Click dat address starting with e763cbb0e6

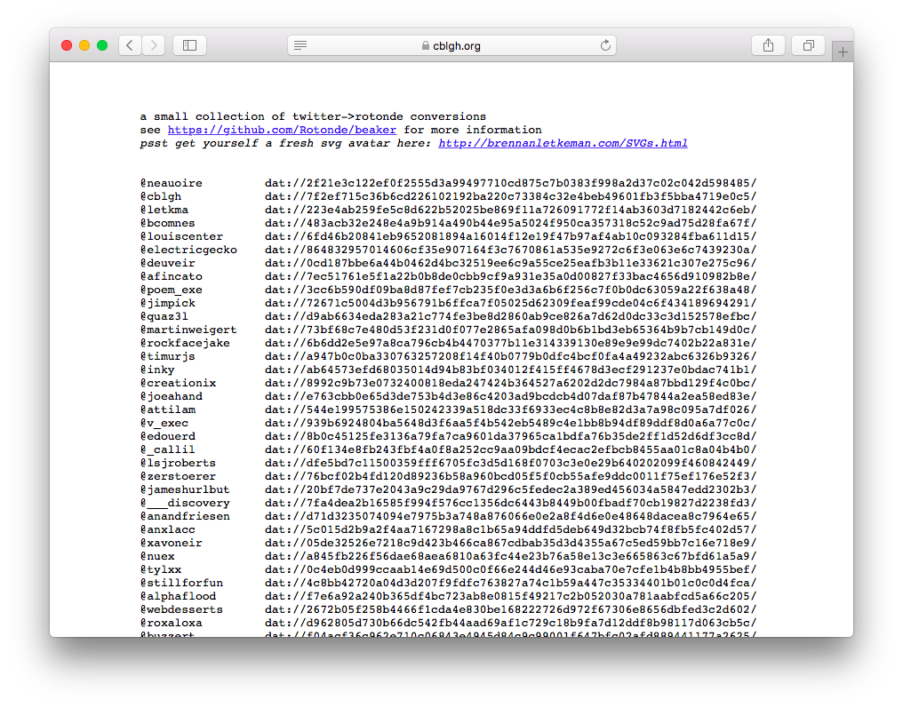pos(511,396)
